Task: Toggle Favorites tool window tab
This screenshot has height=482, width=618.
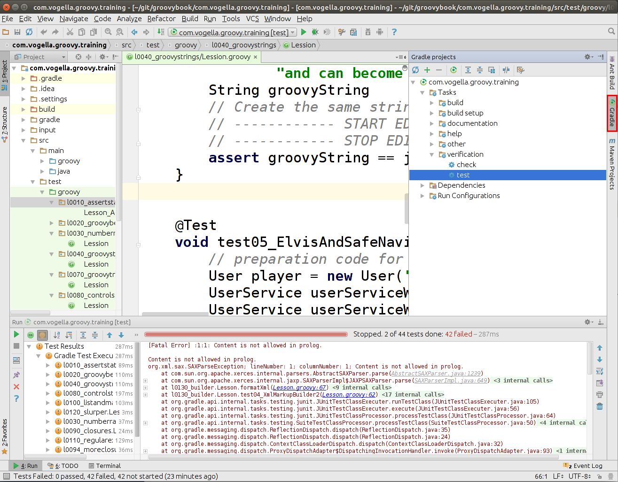Action: click(5, 436)
